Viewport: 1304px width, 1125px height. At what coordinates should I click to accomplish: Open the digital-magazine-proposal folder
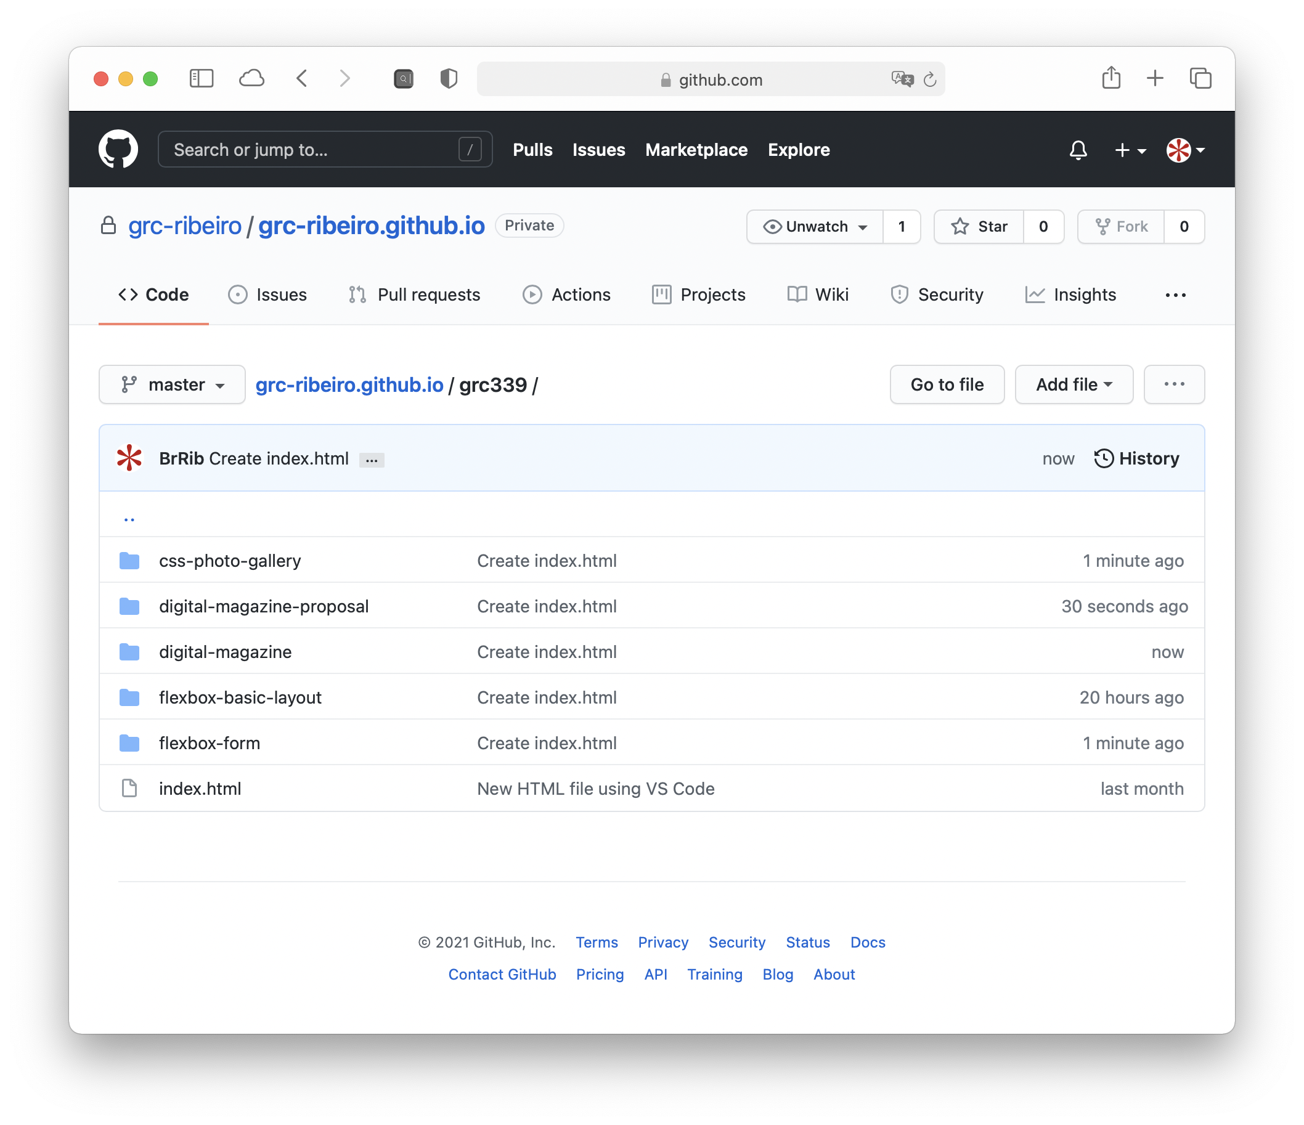[x=264, y=606]
